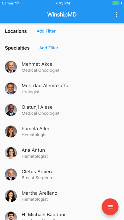Open the three-dot overflow menu
Viewport: 124px width, 220px height.
[116, 15]
